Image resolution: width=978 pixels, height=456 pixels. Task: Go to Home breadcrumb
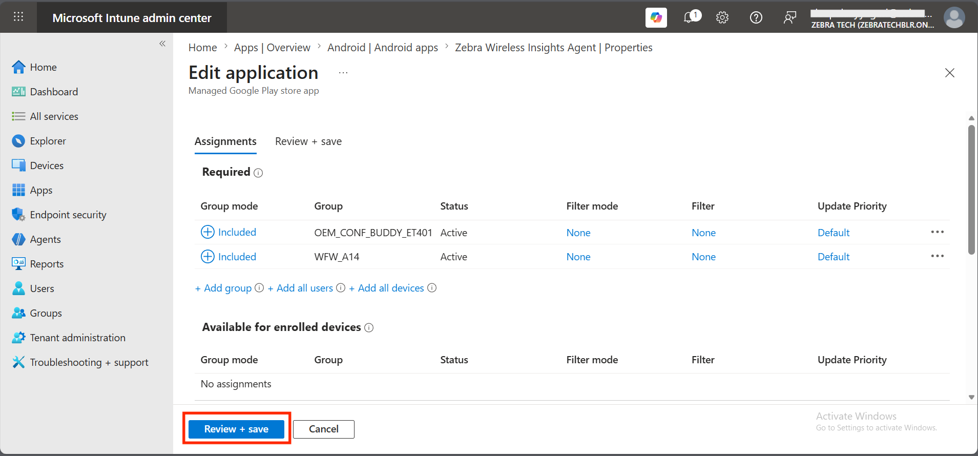tap(203, 48)
